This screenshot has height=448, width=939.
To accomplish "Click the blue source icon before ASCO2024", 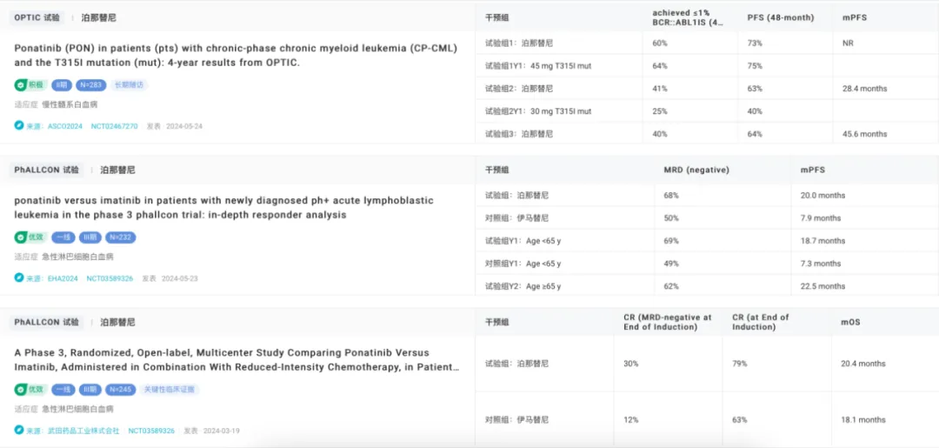I will click(x=19, y=126).
